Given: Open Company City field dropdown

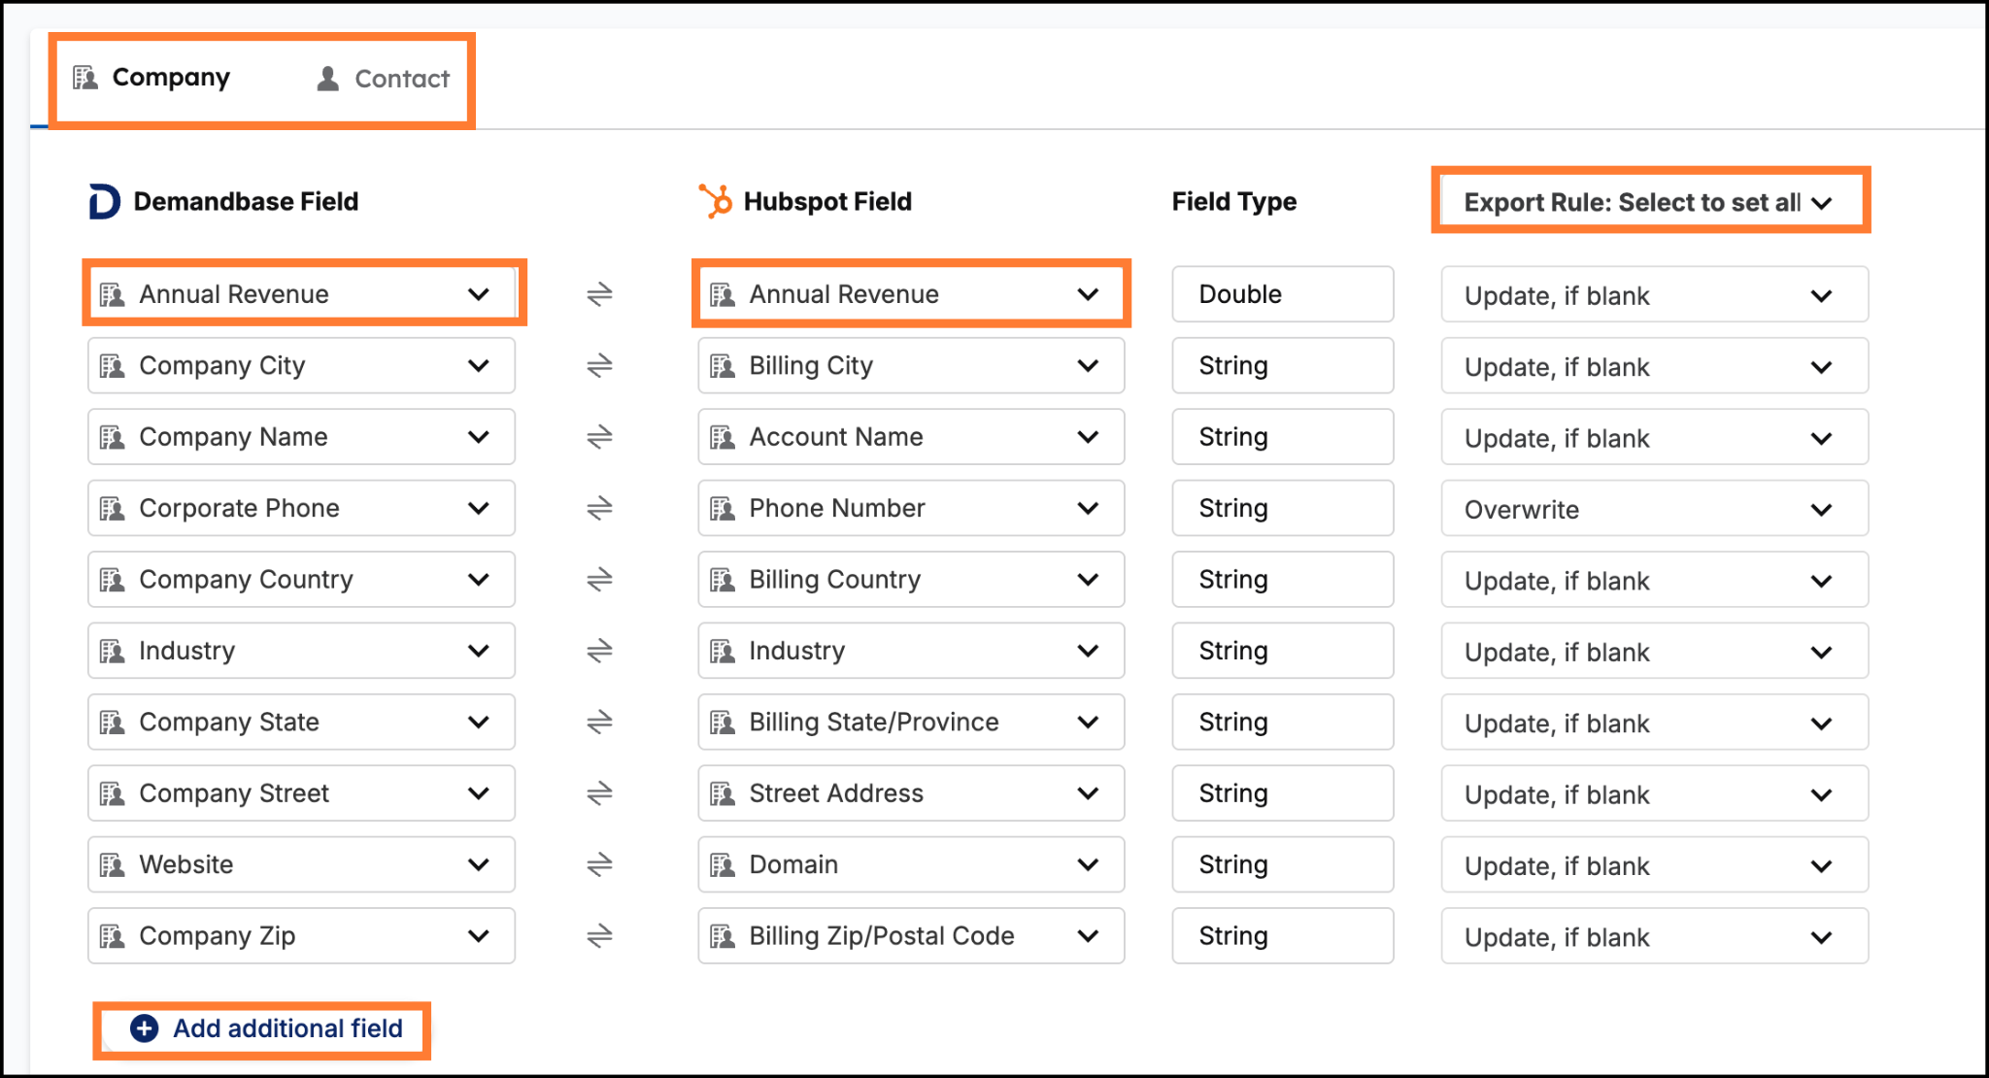Looking at the screenshot, I should pyautogui.click(x=301, y=365).
